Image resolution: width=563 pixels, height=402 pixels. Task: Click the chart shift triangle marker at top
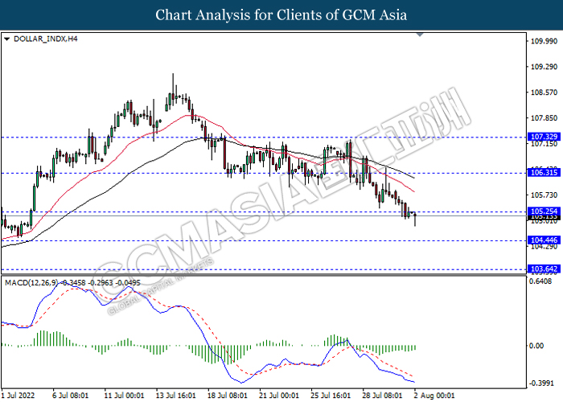pyautogui.click(x=420, y=35)
